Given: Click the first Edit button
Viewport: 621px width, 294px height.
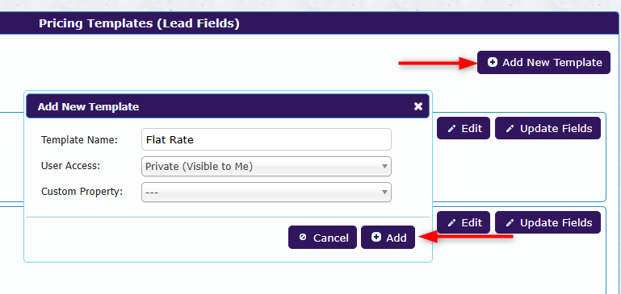Looking at the screenshot, I should click(464, 128).
